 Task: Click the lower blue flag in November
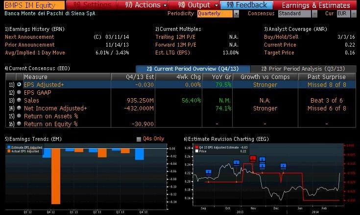click(x=262, y=166)
